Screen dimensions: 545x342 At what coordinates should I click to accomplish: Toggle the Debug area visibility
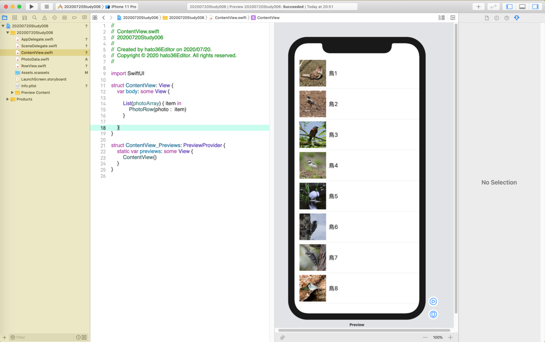click(522, 7)
